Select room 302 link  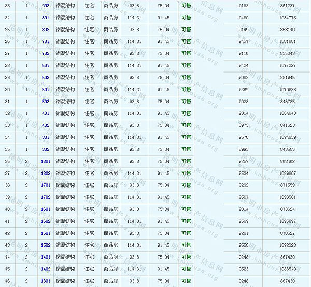[46, 149]
